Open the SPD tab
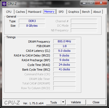 coord(61,12)
